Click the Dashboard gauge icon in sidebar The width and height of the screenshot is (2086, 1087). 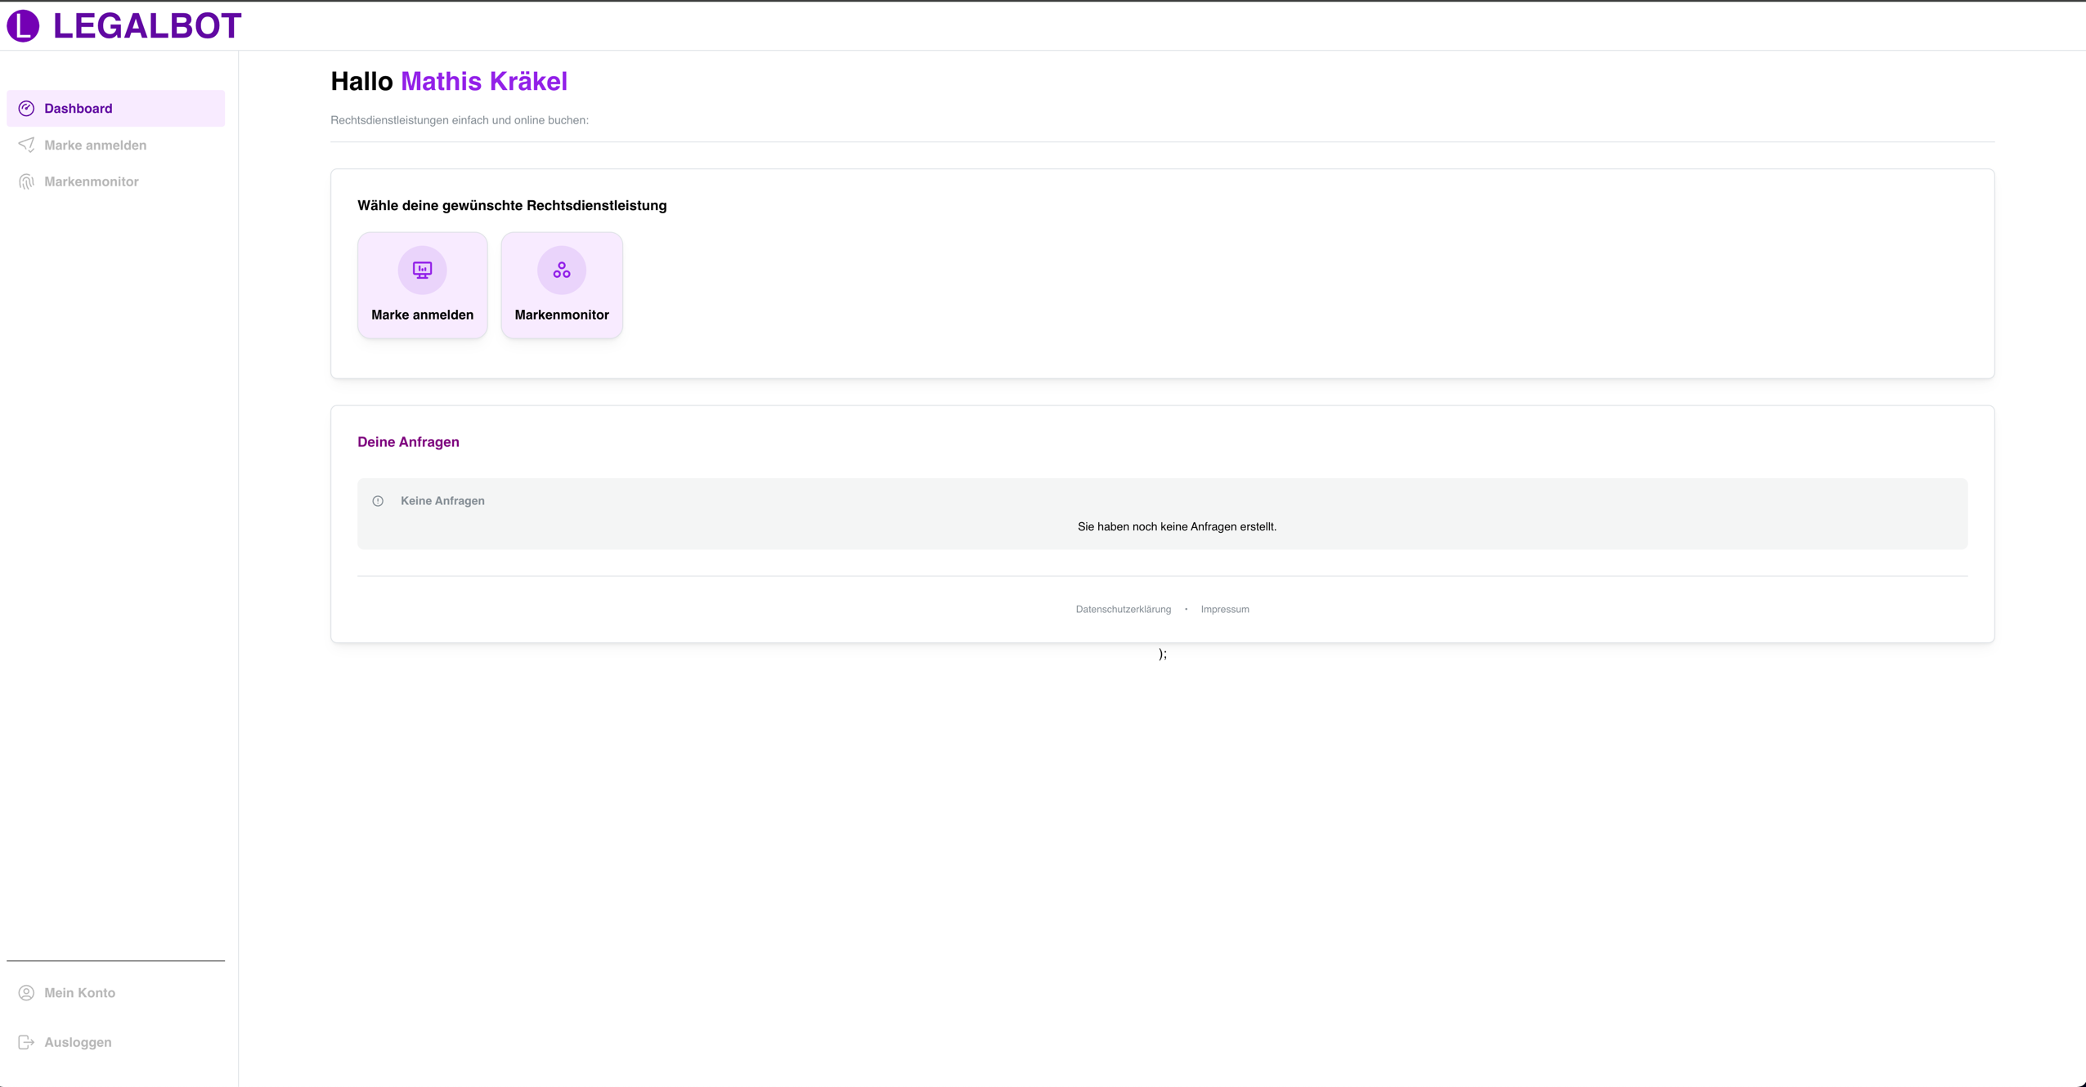click(26, 109)
